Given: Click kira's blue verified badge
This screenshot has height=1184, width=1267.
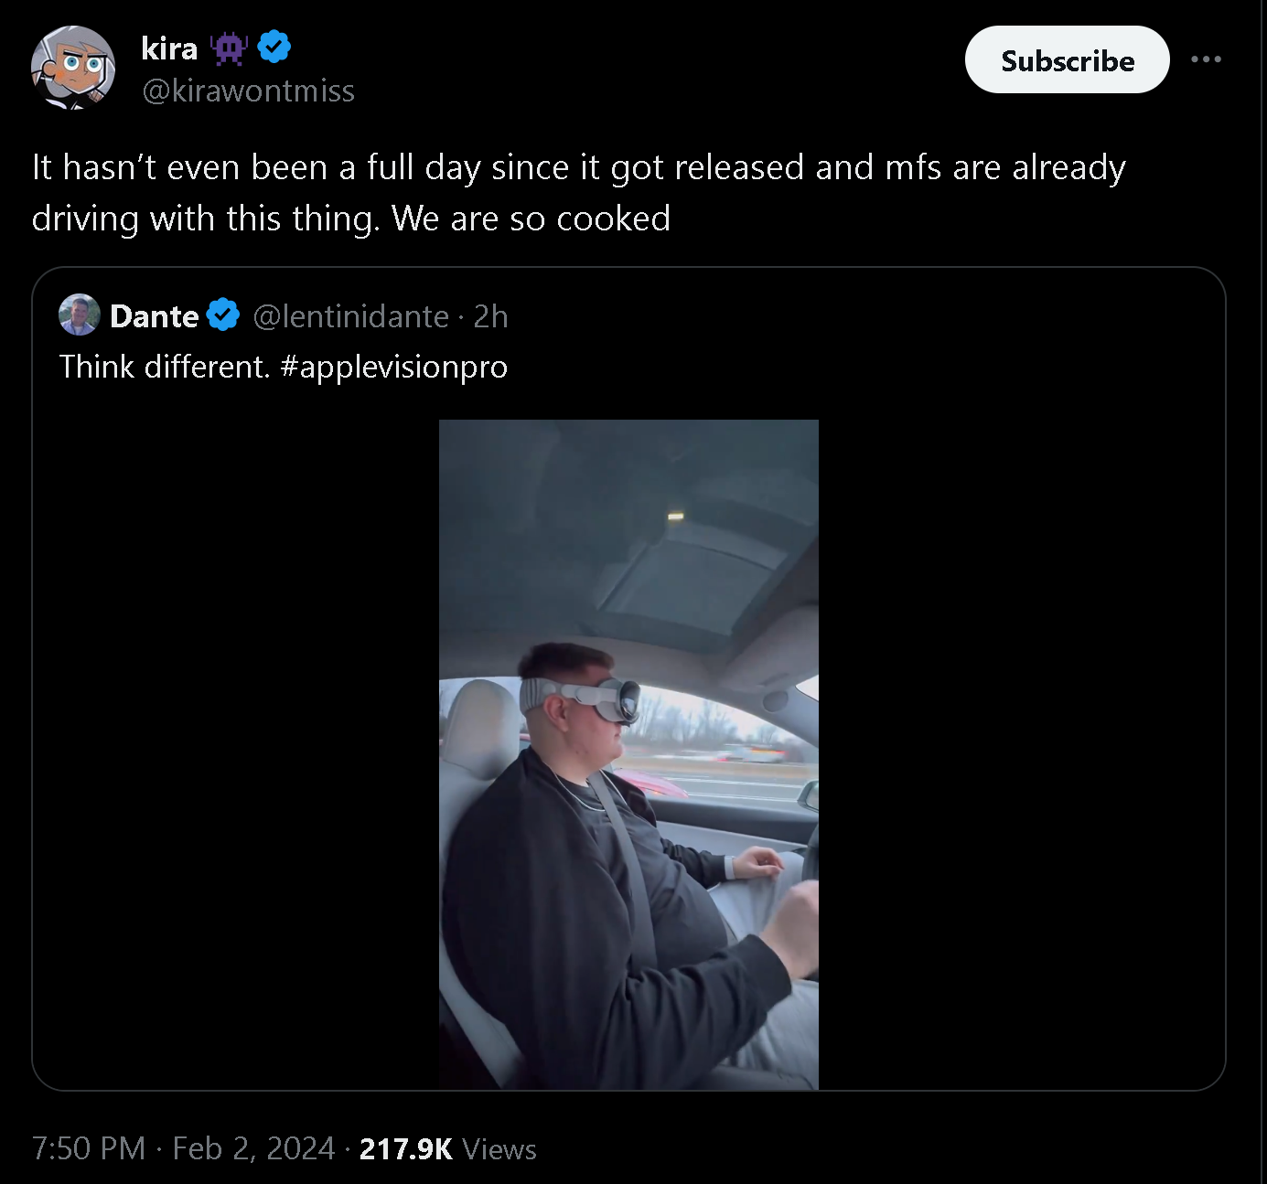Looking at the screenshot, I should (x=274, y=46).
